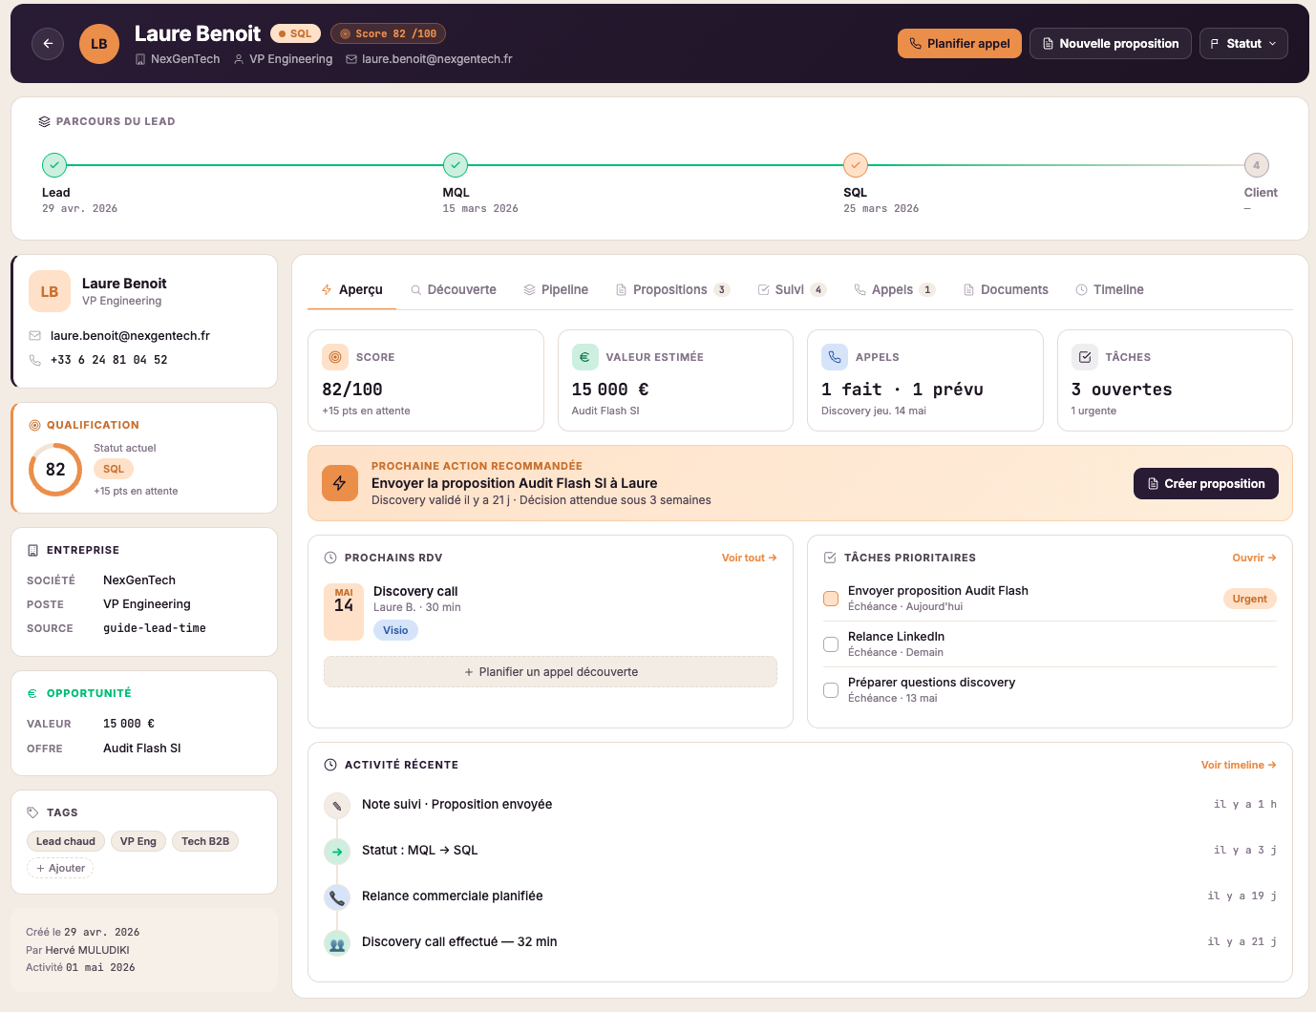The height and width of the screenshot is (1012, 1316).
Task: Click the Appels card phone icon
Action: point(835,357)
